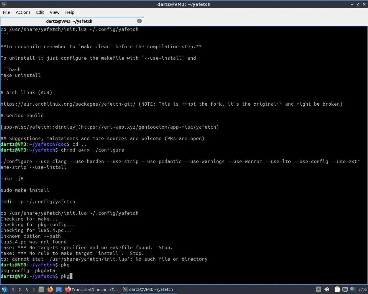Screen dimensions: 368x294
Task: Click 'Checking for pkg-config...' line
Action: pyautogui.click(x=38, y=225)
